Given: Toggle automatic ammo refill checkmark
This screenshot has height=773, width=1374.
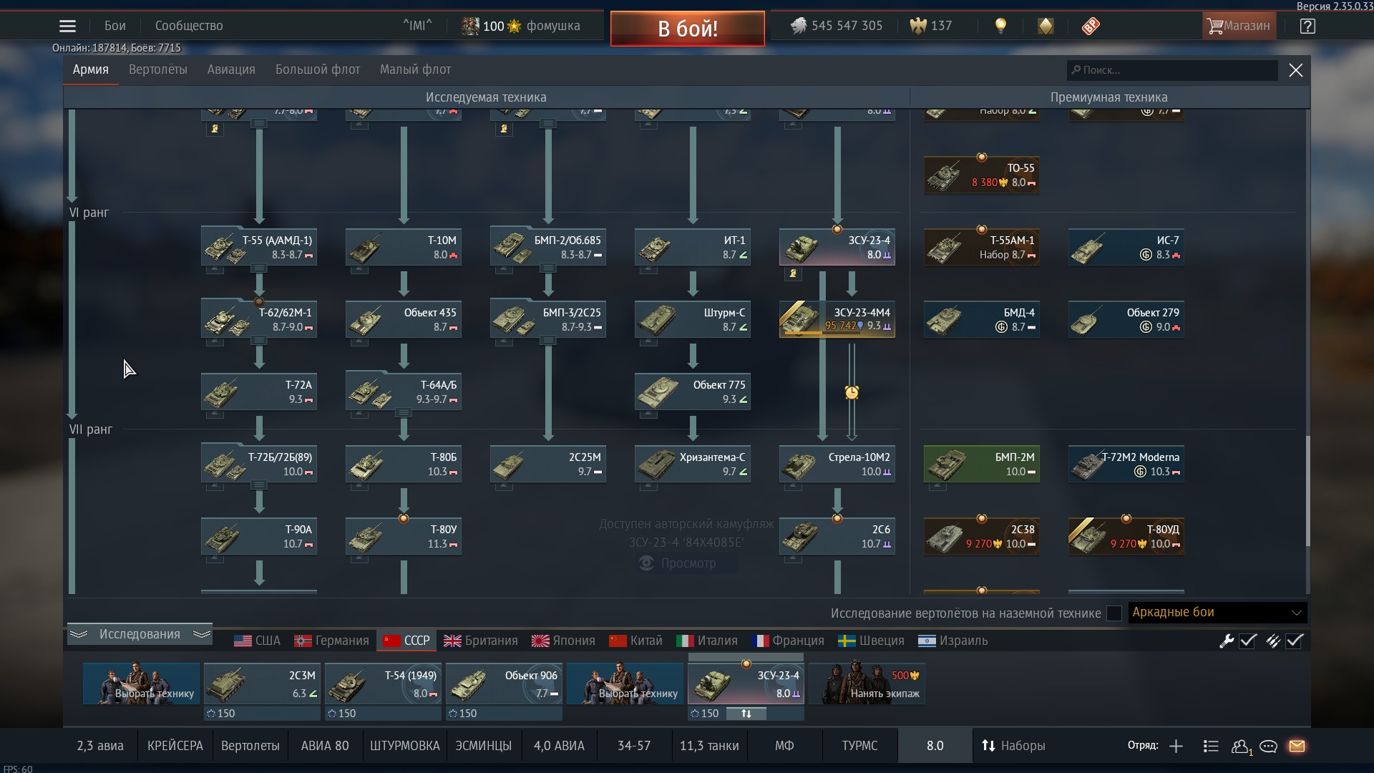Looking at the screenshot, I should (1295, 641).
